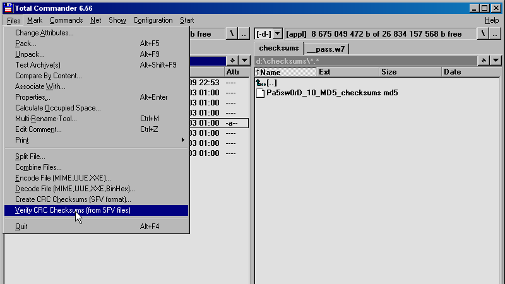
Task: Click the Total Commander floppy icon in title bar
Action: click(x=8, y=8)
